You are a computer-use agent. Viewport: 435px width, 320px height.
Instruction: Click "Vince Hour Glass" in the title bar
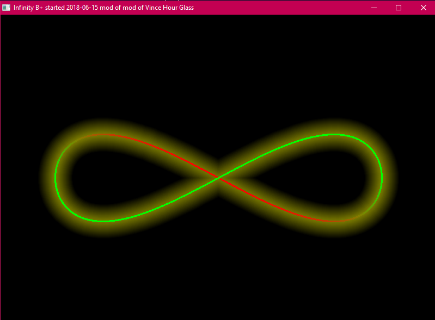169,8
